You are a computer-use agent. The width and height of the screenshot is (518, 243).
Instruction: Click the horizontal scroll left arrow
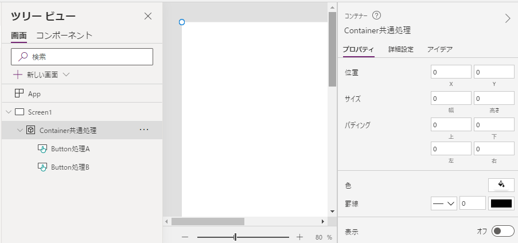point(167,221)
